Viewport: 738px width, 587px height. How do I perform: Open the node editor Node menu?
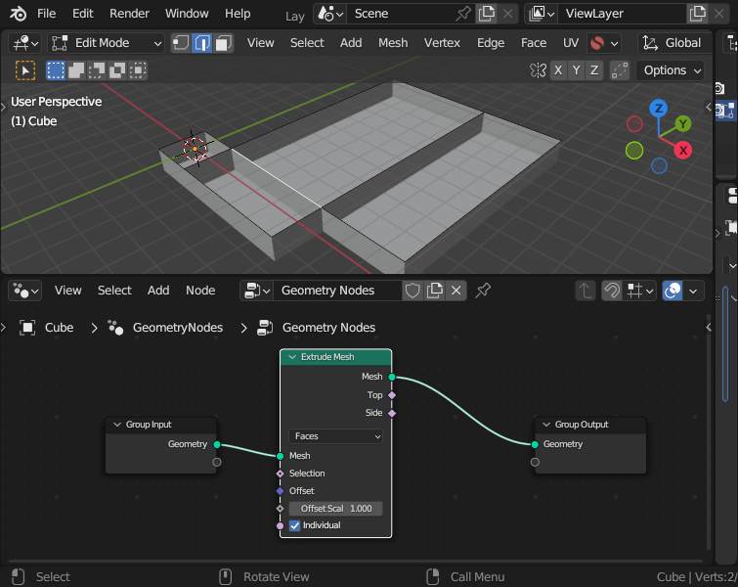[200, 291]
